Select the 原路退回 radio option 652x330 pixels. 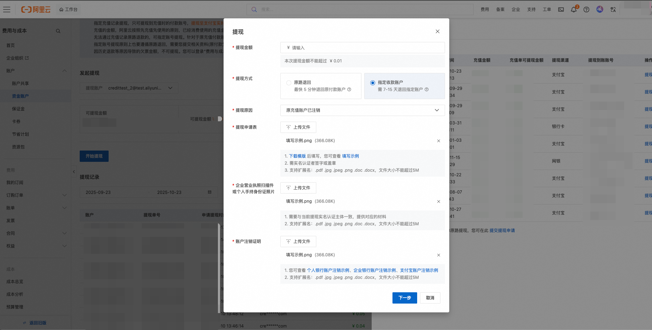(289, 83)
